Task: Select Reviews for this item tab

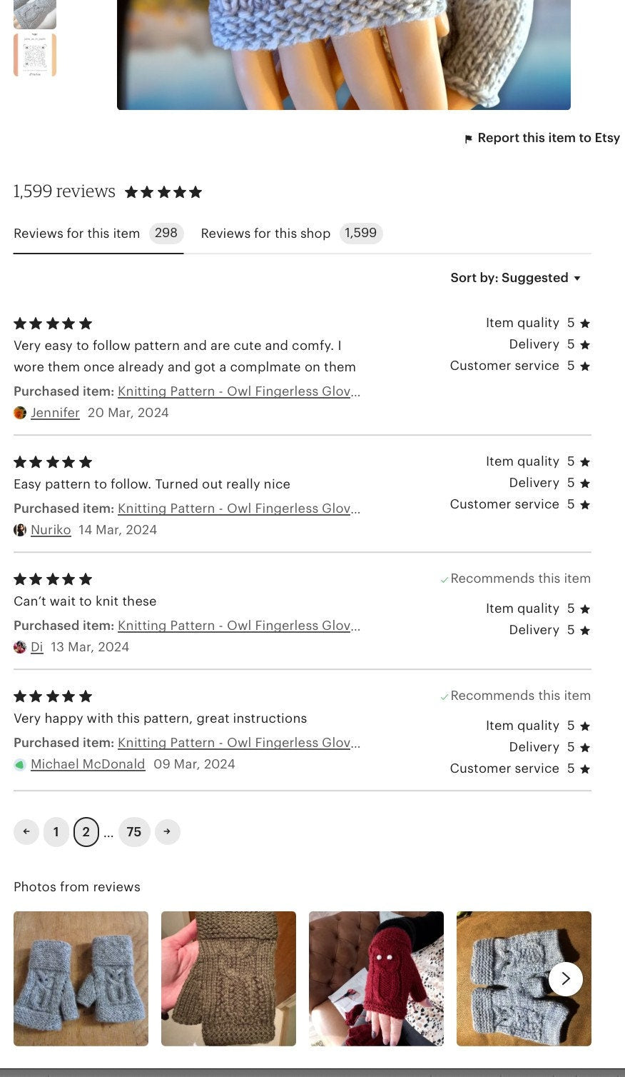Action: 97,234
